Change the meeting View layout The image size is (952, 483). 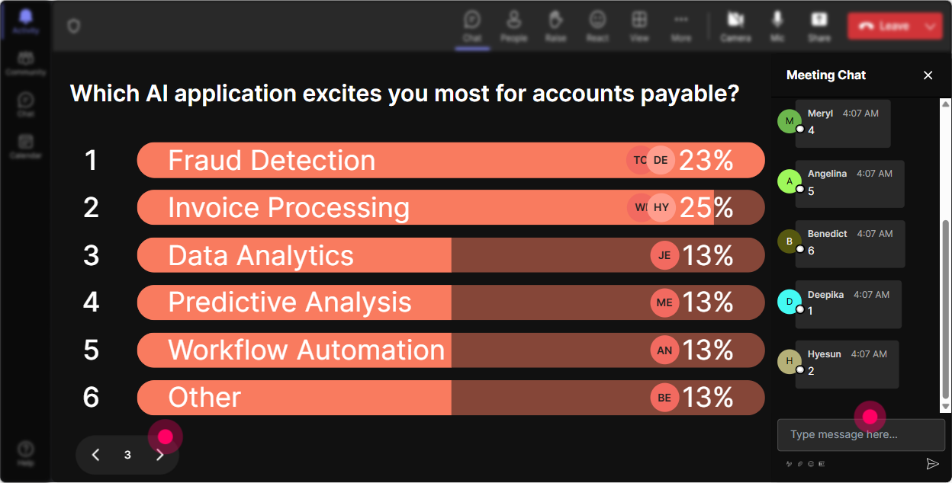pos(639,27)
